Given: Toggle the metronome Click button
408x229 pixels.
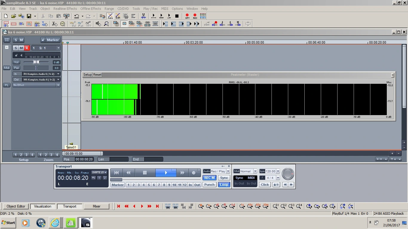Looking at the screenshot, I should click(265, 185).
